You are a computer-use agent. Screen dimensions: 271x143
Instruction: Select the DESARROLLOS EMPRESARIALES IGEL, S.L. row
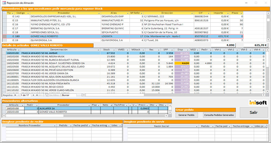coord(123,16)
